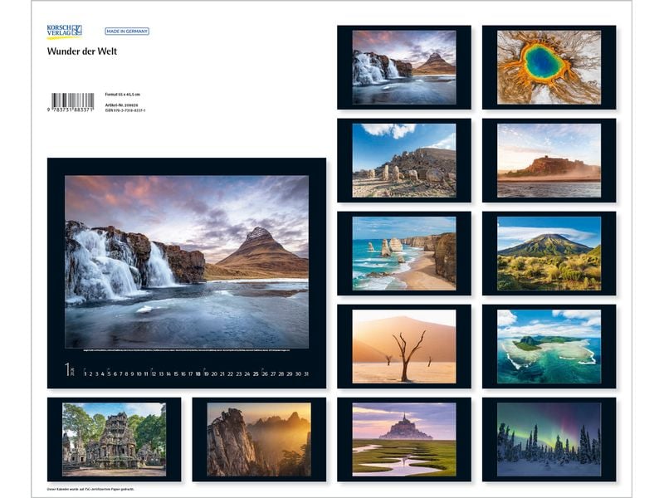Select the stone heads statues thumbnail

403,159
